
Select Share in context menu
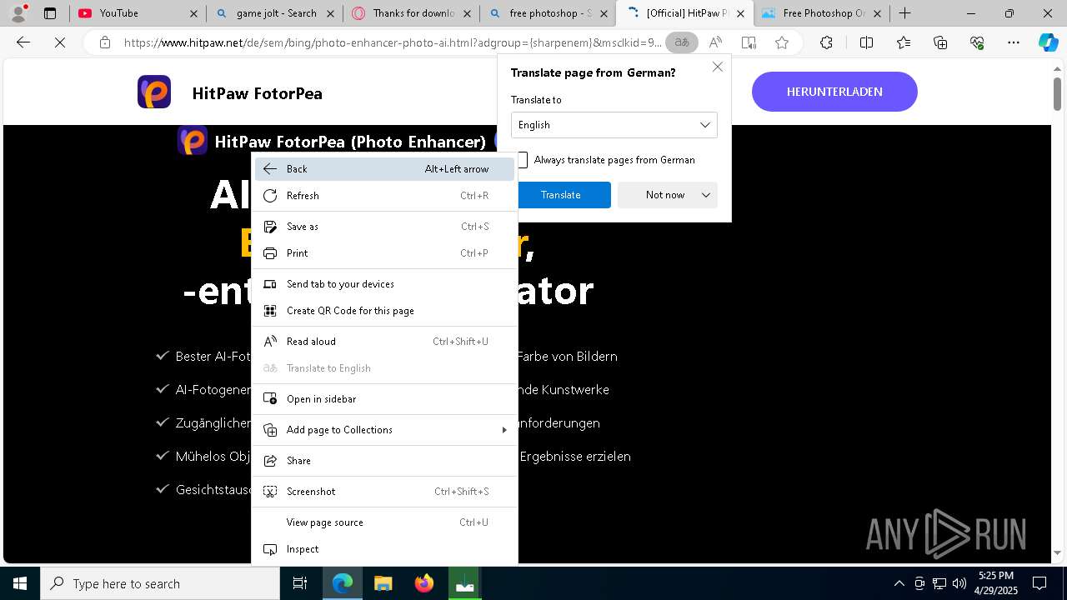coord(384,461)
